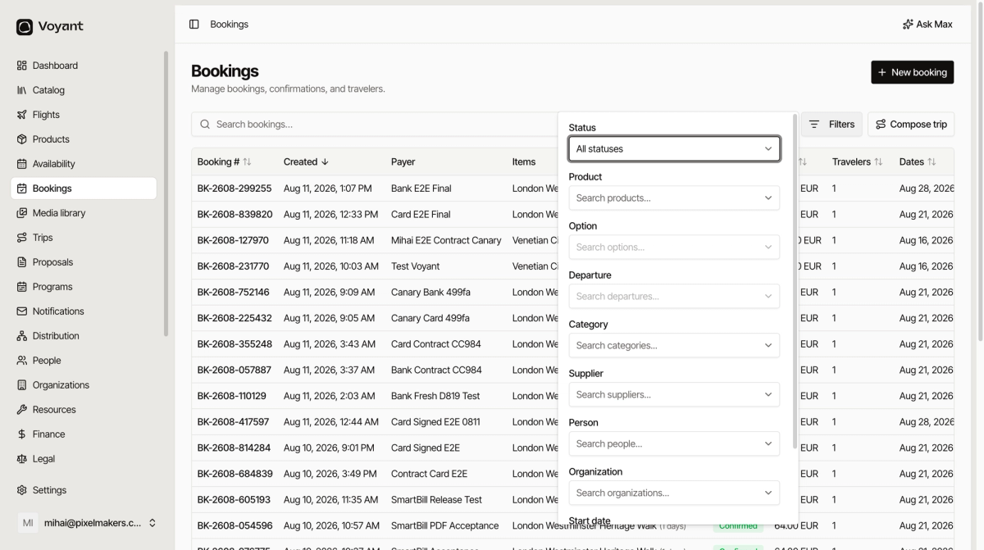Click the plus icon on New booking
This screenshot has width=984, height=550.
[x=882, y=72]
